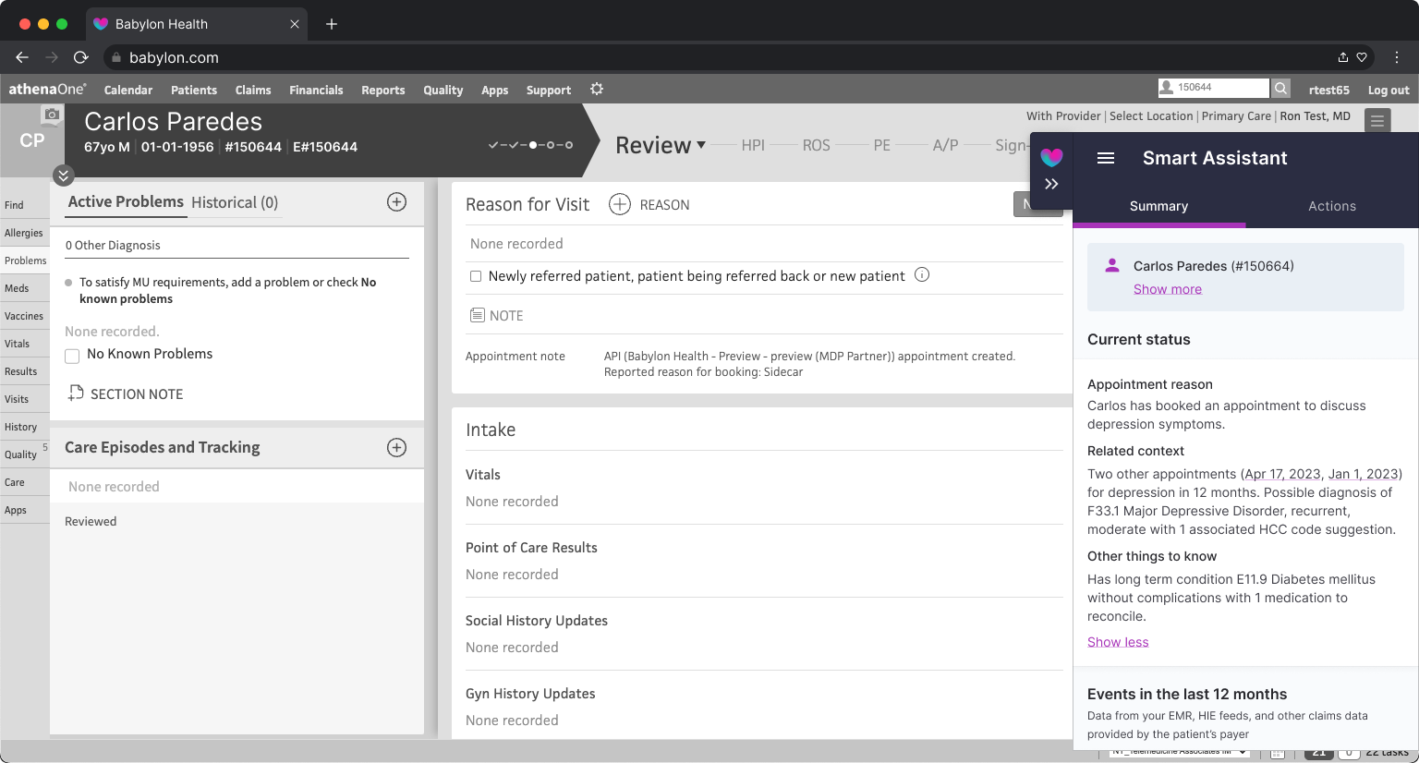The height and width of the screenshot is (763, 1419).
Task: Open the Jan 1, 2023 appointment link
Action: click(1364, 474)
